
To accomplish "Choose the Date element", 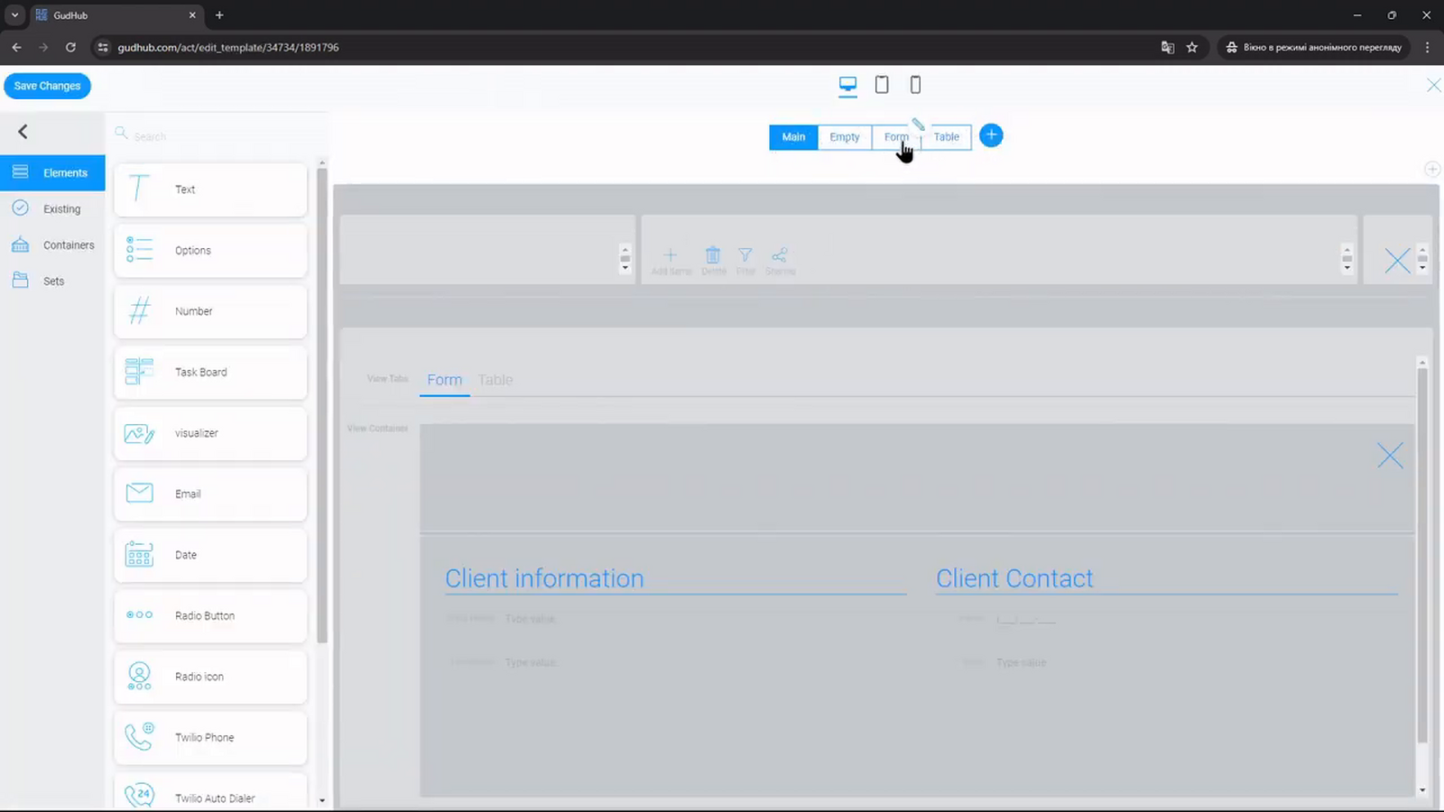I will click(210, 555).
